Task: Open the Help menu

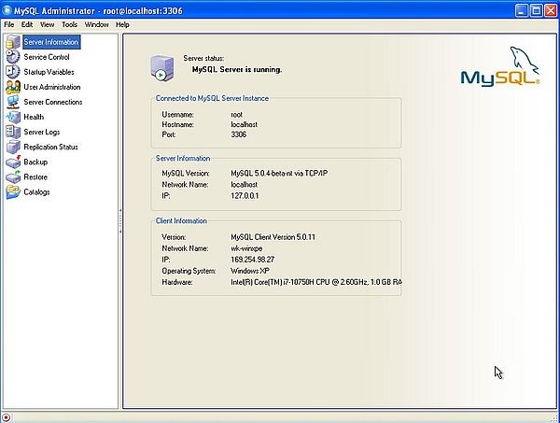Action: pyautogui.click(x=122, y=24)
